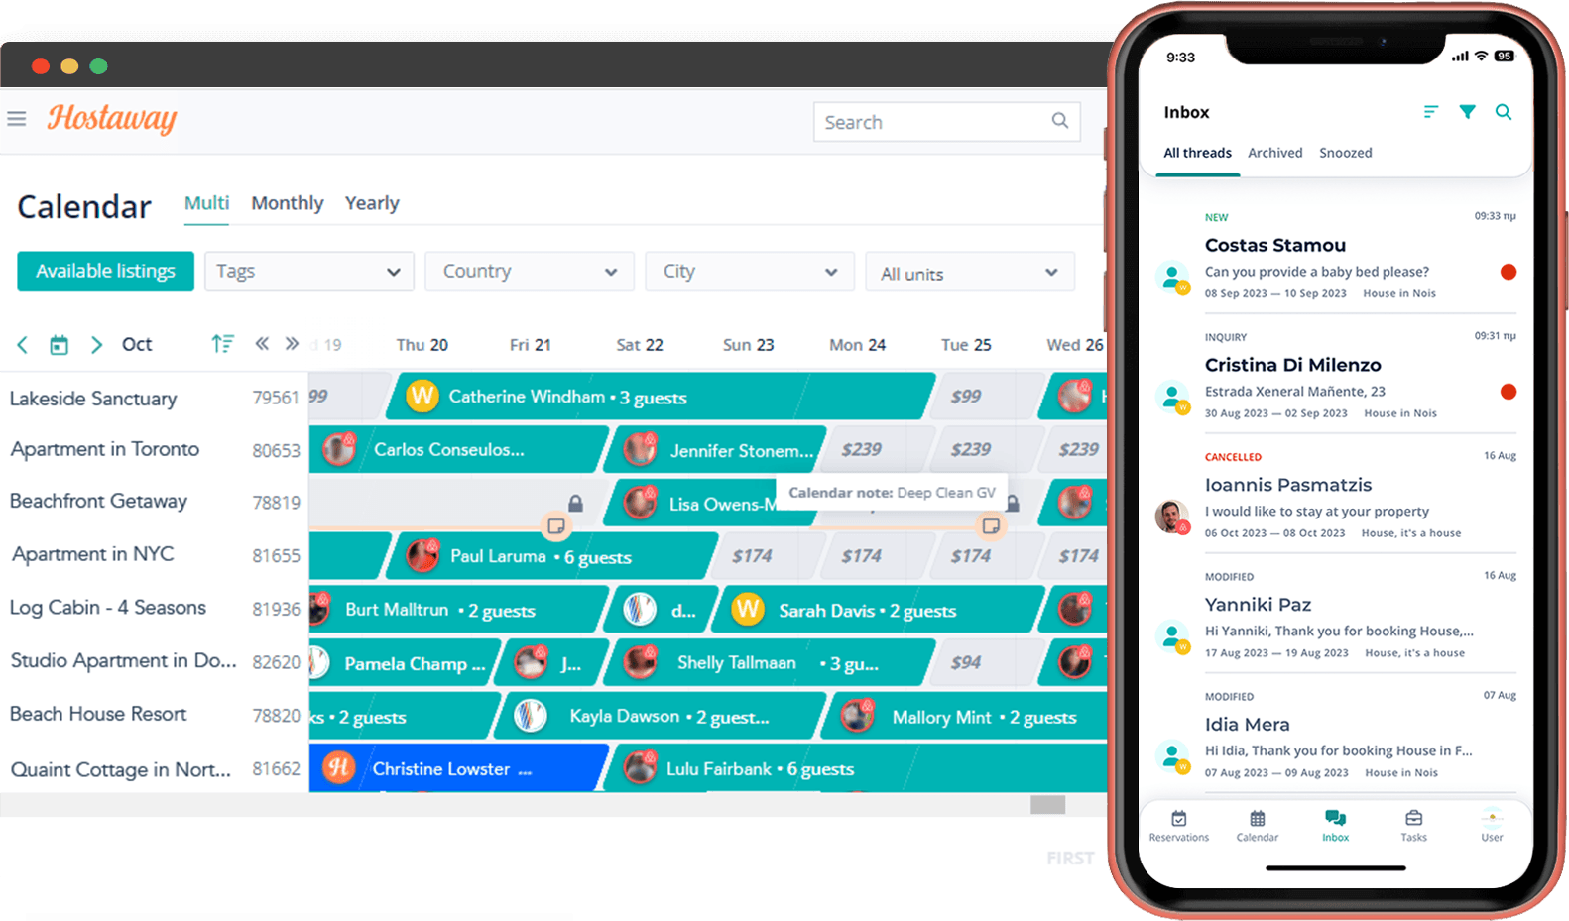Viewport: 1569px width, 921px height.
Task: Open the hamburger menu beside the Hostaway logo
Action: pos(17,119)
